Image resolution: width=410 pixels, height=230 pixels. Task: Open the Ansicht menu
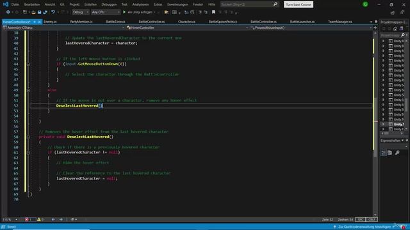coord(50,4)
